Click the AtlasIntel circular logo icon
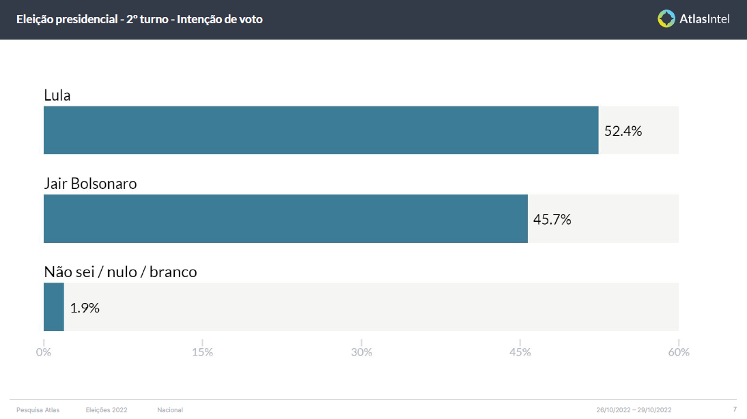This screenshot has height=419, width=747. point(666,18)
